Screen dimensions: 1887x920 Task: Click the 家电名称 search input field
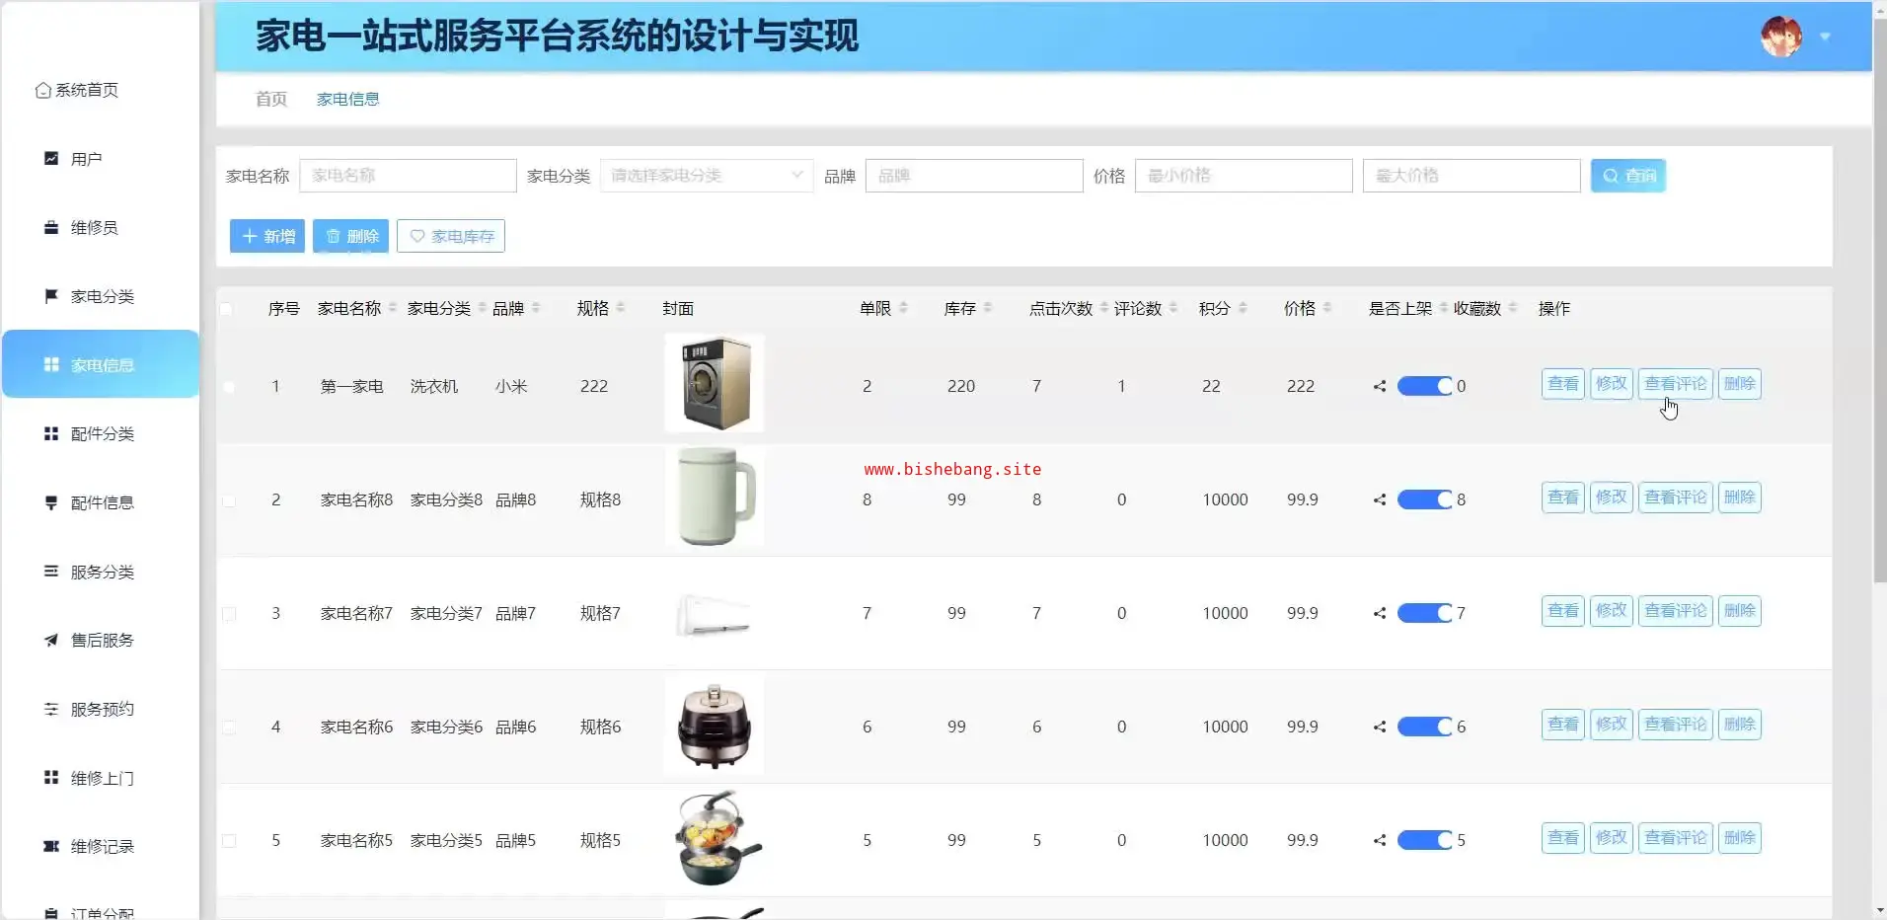tap(408, 176)
